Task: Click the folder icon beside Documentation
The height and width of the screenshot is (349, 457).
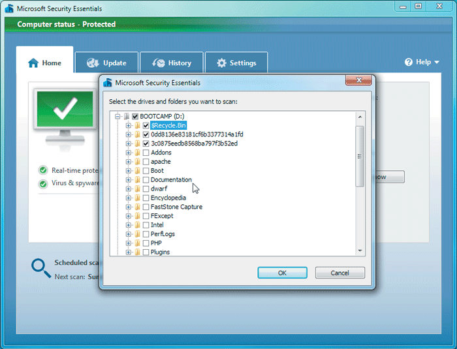Action: (x=137, y=180)
